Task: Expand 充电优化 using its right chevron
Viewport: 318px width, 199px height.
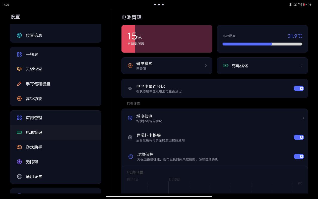Action: point(301,66)
